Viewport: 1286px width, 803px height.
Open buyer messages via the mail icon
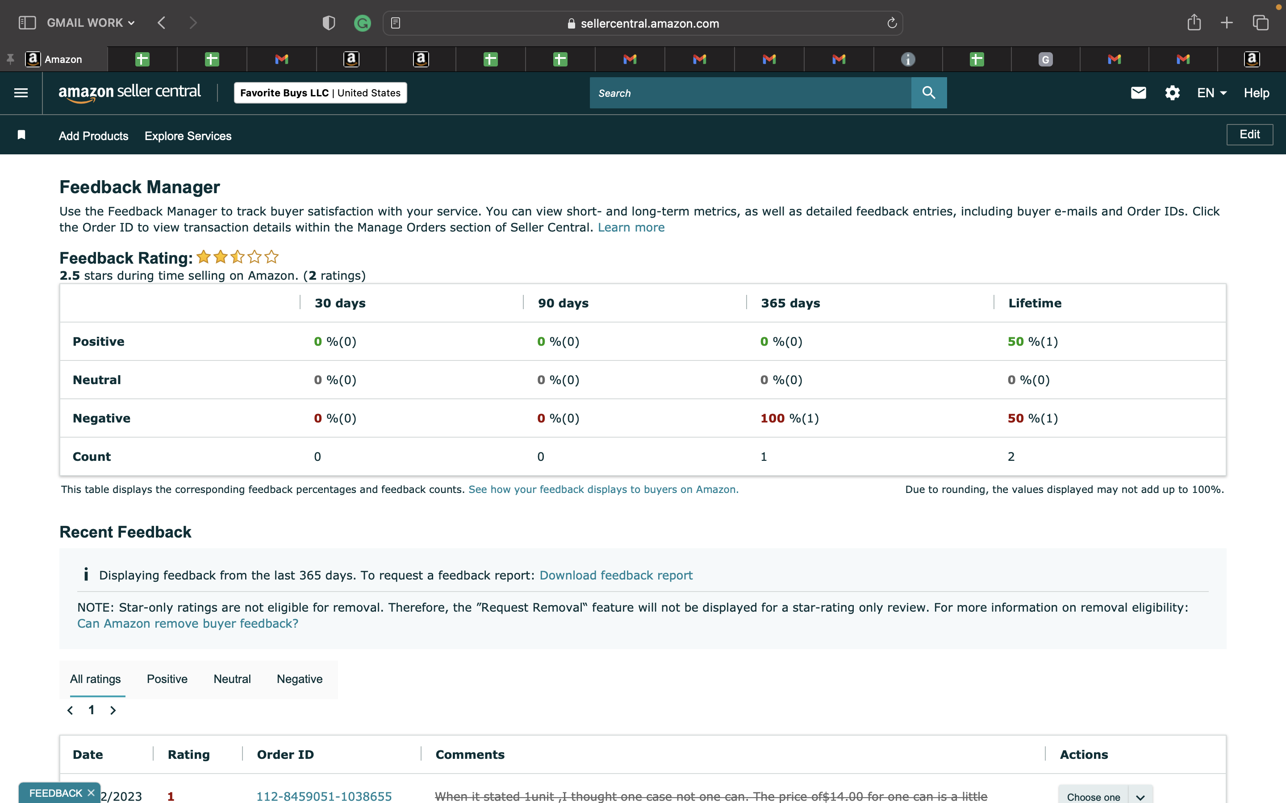pos(1138,93)
